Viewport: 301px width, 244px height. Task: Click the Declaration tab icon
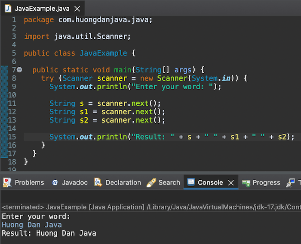coord(98,182)
